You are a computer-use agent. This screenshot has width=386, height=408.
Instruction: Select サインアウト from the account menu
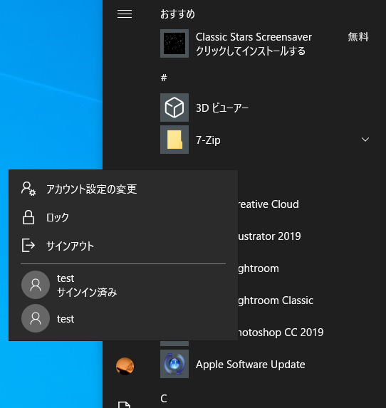coord(123,246)
